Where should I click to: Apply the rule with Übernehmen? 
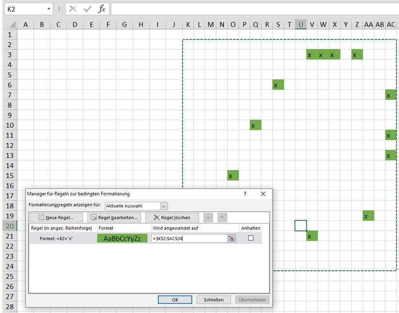251,299
